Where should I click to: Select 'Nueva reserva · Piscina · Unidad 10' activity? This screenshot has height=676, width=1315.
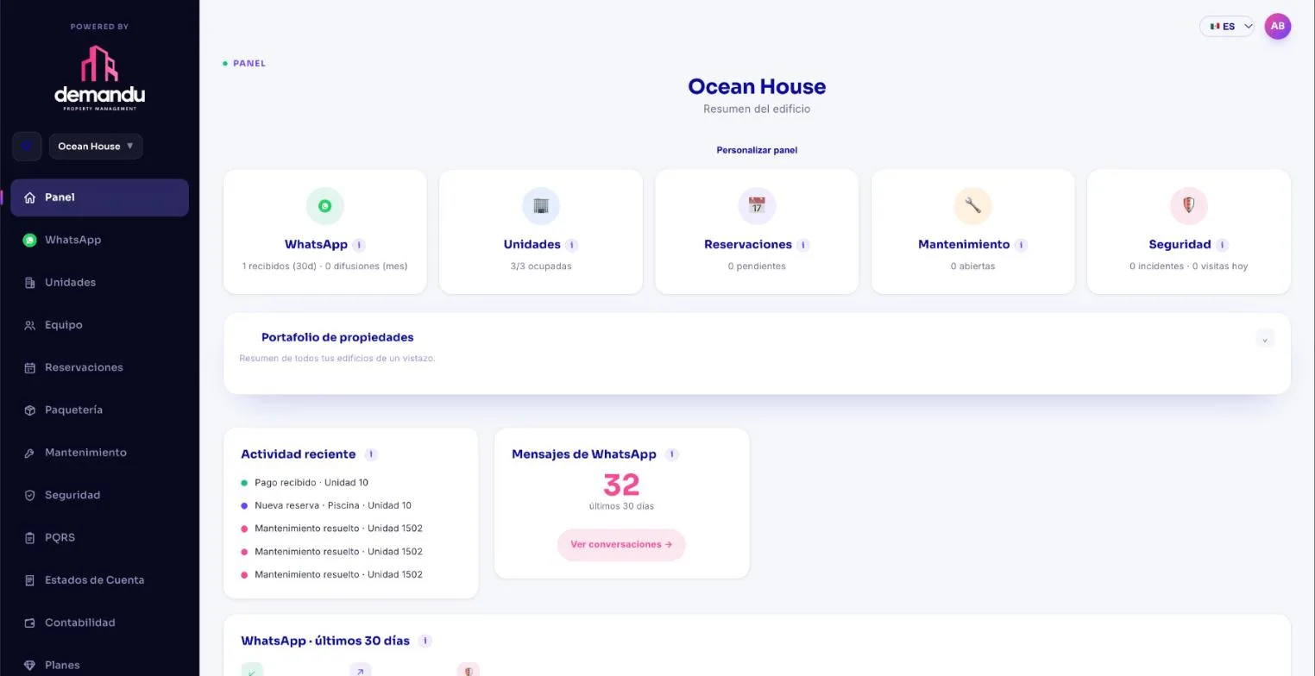point(333,505)
